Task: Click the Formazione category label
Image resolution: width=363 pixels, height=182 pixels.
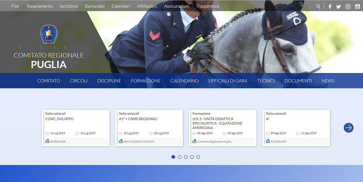Action: point(201,113)
